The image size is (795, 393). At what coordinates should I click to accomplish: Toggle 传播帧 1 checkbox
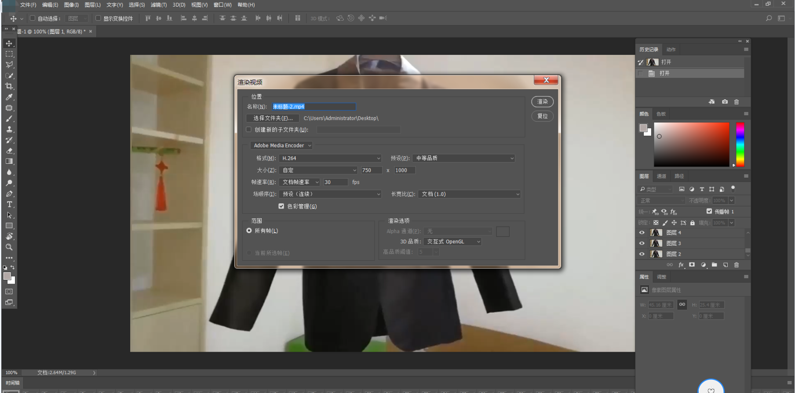(x=709, y=211)
